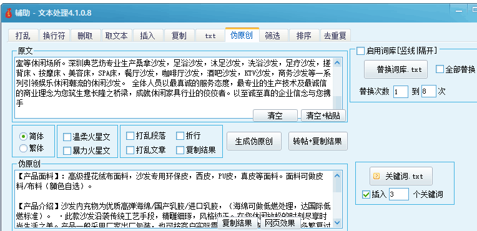Click the 伪原创 scrollbar up arrow

337,176
